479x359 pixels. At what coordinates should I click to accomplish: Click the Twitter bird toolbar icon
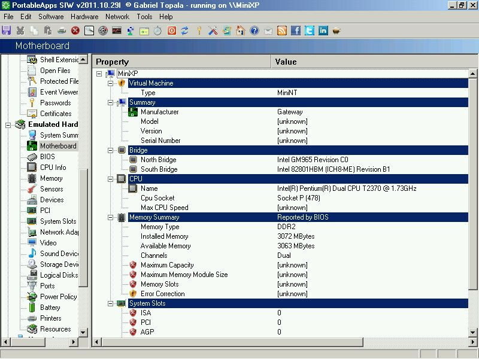[310, 31]
